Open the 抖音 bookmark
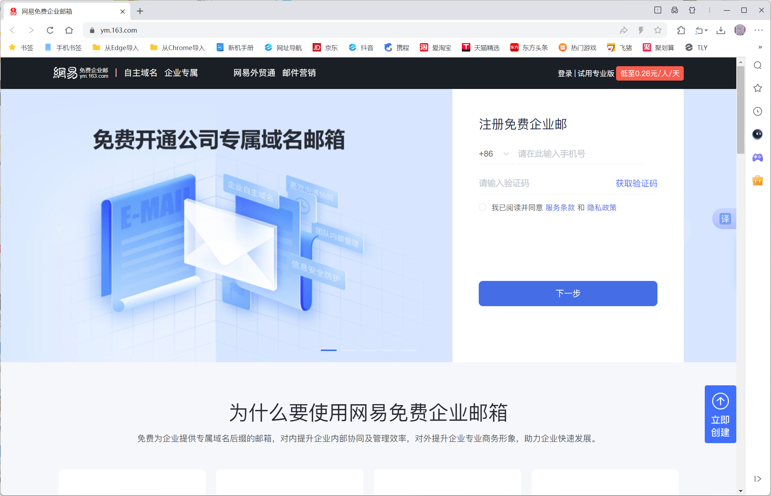Viewport: 771px width, 496px height. pyautogui.click(x=361, y=48)
